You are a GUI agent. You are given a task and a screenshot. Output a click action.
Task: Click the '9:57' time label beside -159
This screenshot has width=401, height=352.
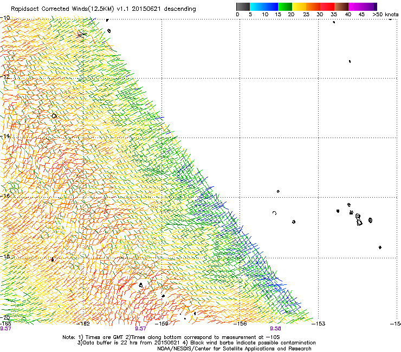click(x=140, y=329)
